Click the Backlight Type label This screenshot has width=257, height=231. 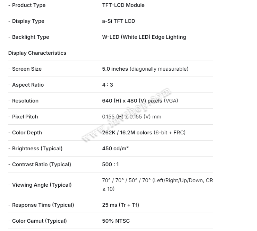click(31, 37)
